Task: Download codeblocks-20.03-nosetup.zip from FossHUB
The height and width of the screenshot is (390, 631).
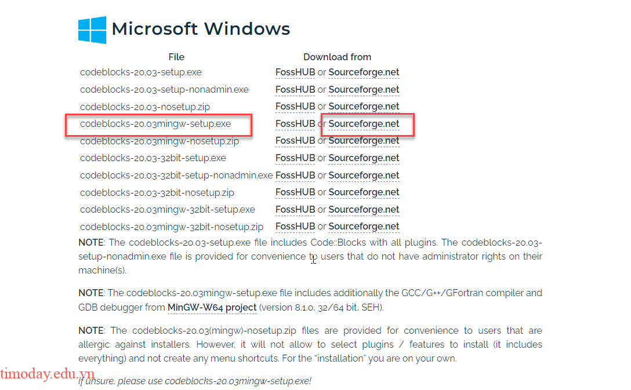Action: pos(295,107)
